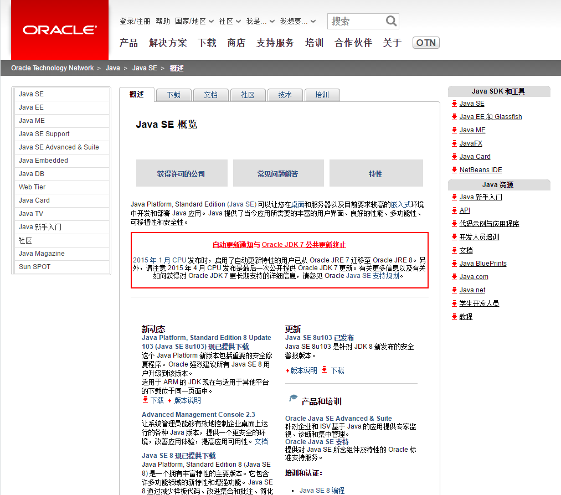Viewport: 561px width, 495px height.
Task: Click Java SE breadcrumb link
Action: 145,68
